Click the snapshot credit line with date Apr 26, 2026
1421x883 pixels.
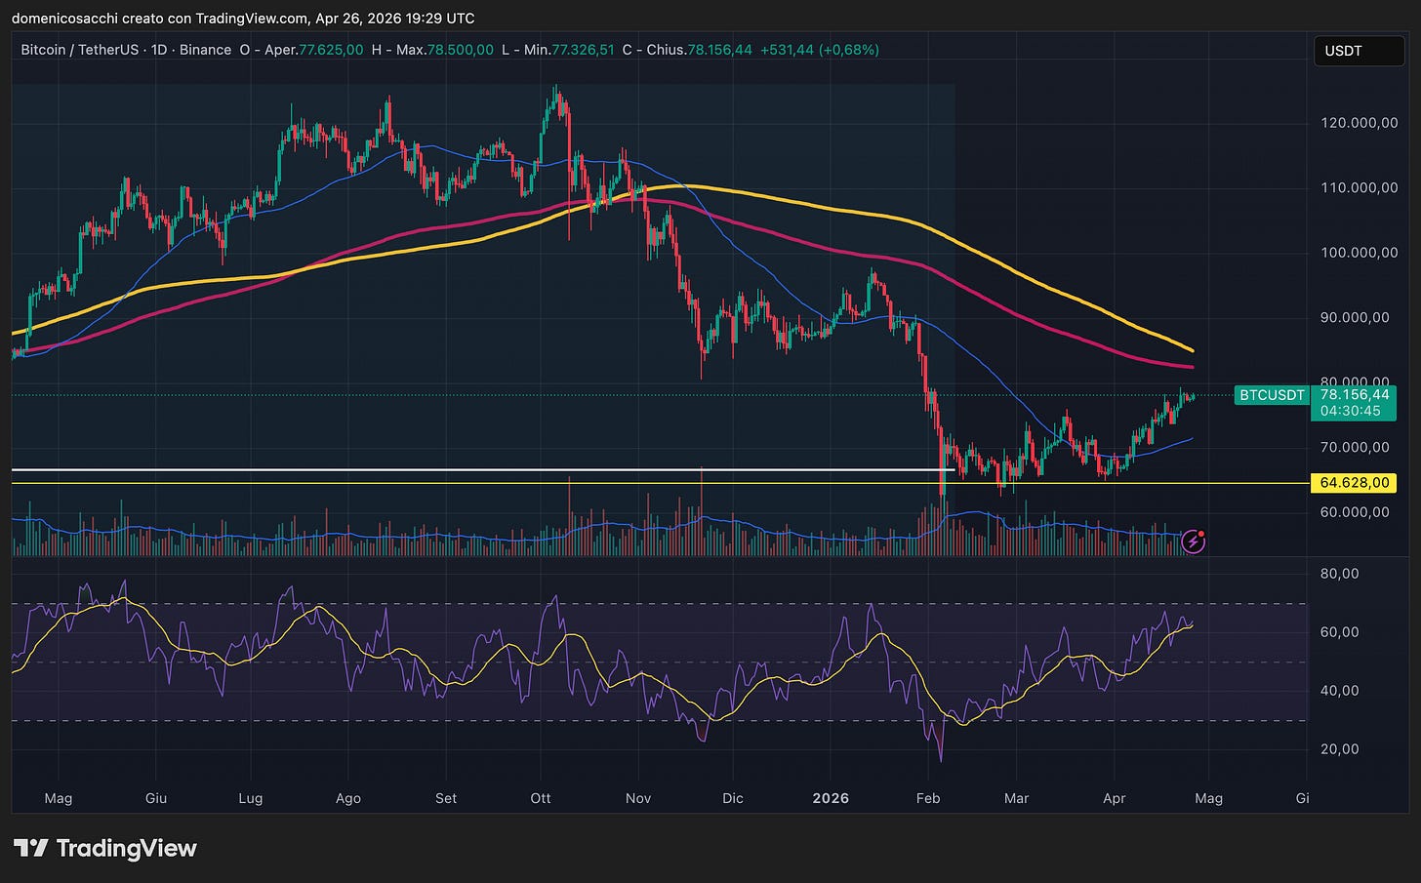point(243,19)
